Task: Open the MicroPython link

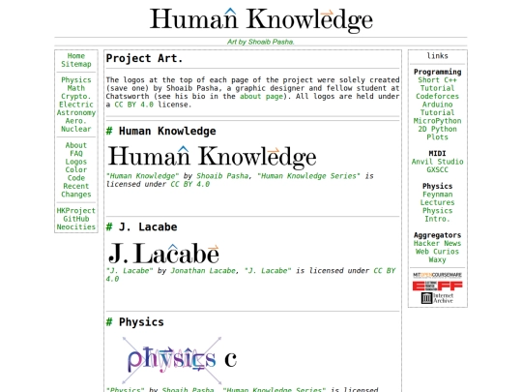Action: [437, 121]
